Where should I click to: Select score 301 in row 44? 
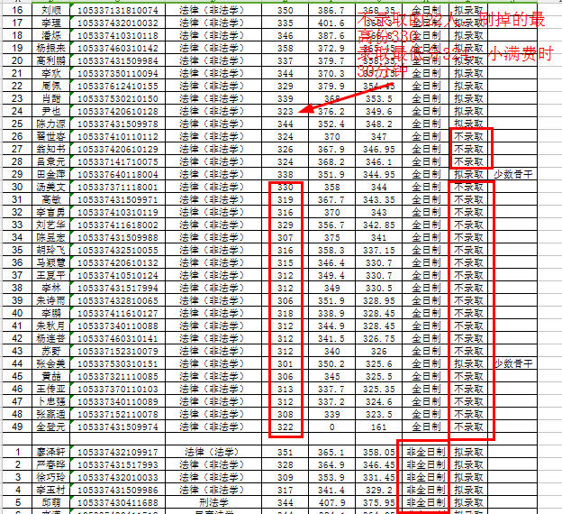point(285,363)
